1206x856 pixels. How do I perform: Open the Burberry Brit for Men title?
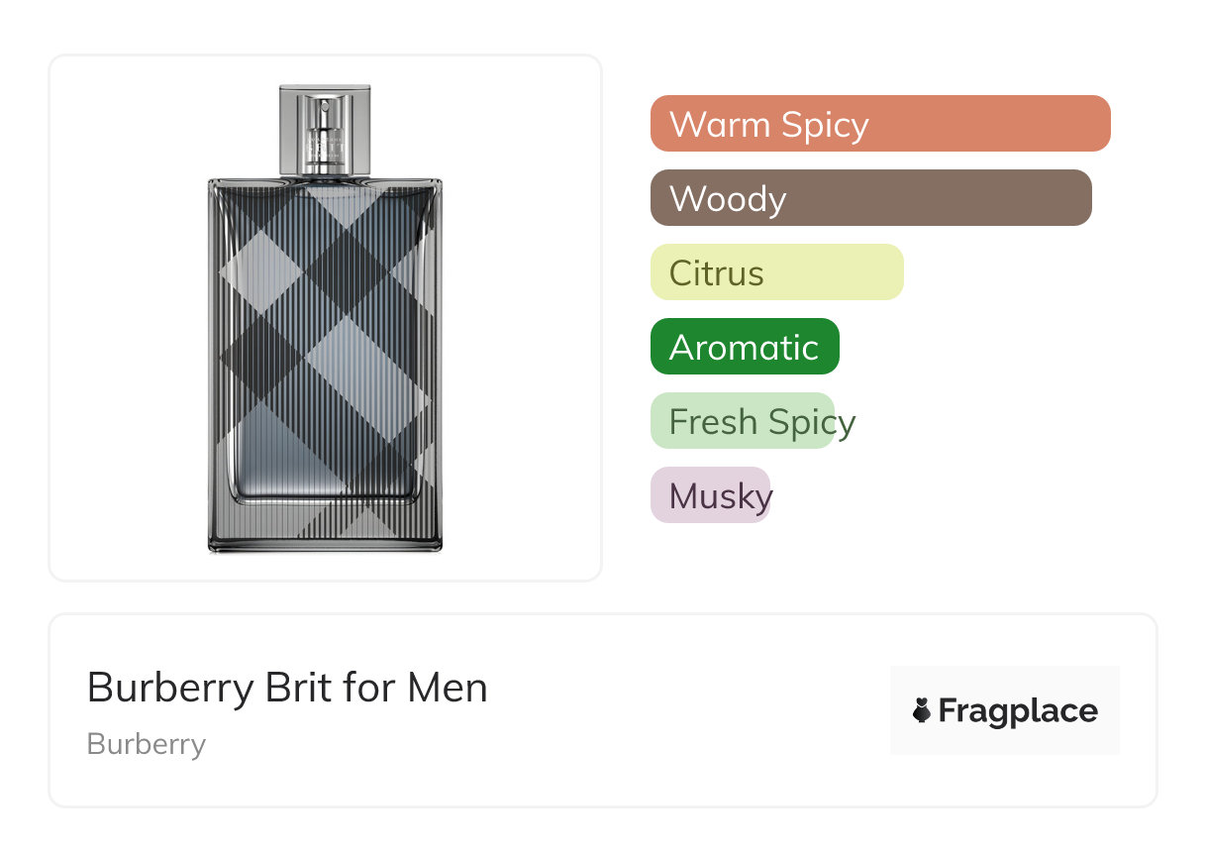pos(287,688)
